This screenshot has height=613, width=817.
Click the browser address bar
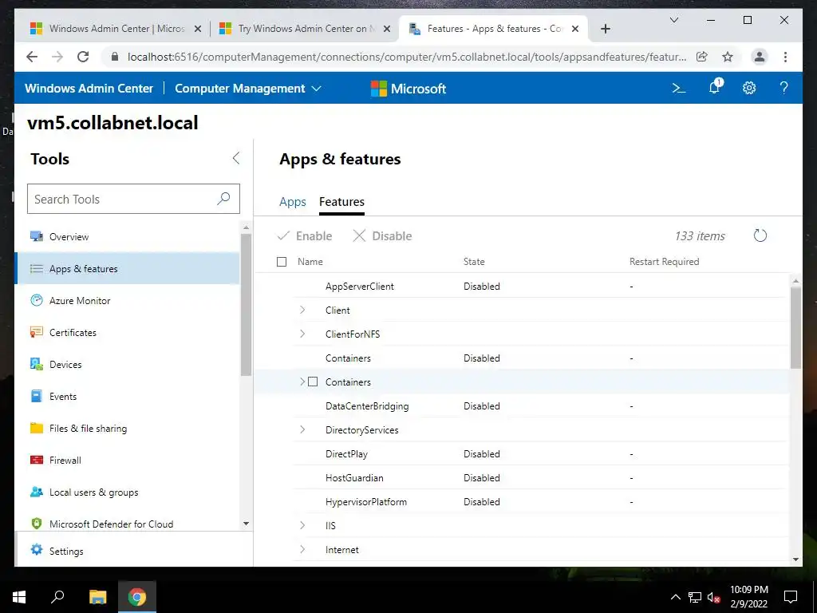click(x=406, y=57)
